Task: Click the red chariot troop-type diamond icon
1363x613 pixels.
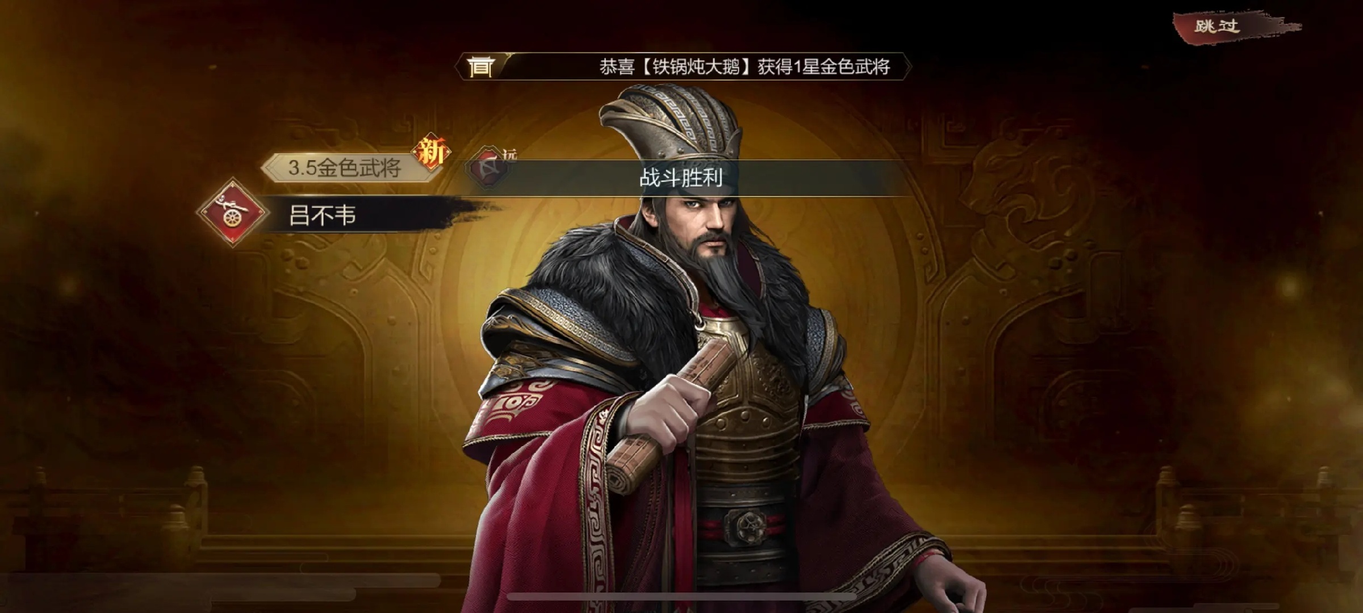Action: click(x=231, y=213)
